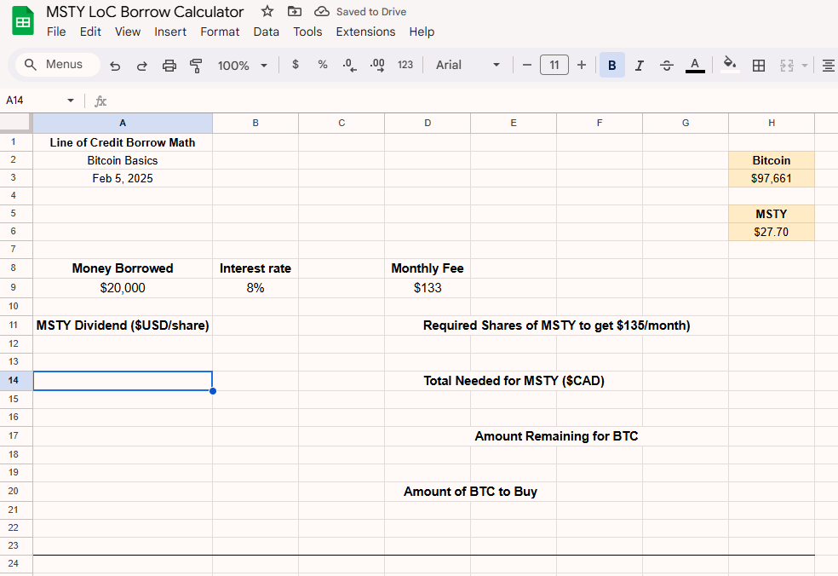
Task: Click the Bitcoin Basics cell
Action: pos(123,160)
